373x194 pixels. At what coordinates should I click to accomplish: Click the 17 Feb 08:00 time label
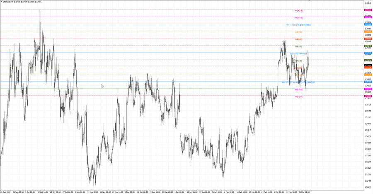[x=254, y=192]
